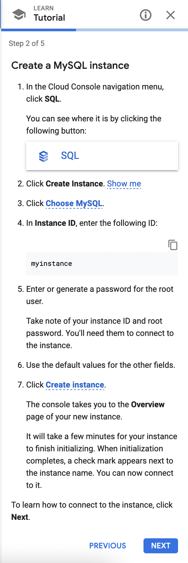Click the SQL stacked layers icon
Viewport: 188px width, 563px height.
tap(44, 156)
